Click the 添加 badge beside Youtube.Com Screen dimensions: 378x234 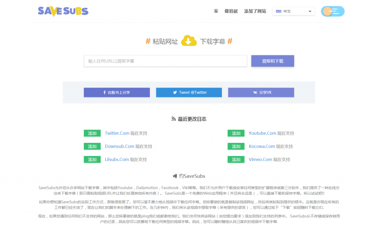click(236, 133)
